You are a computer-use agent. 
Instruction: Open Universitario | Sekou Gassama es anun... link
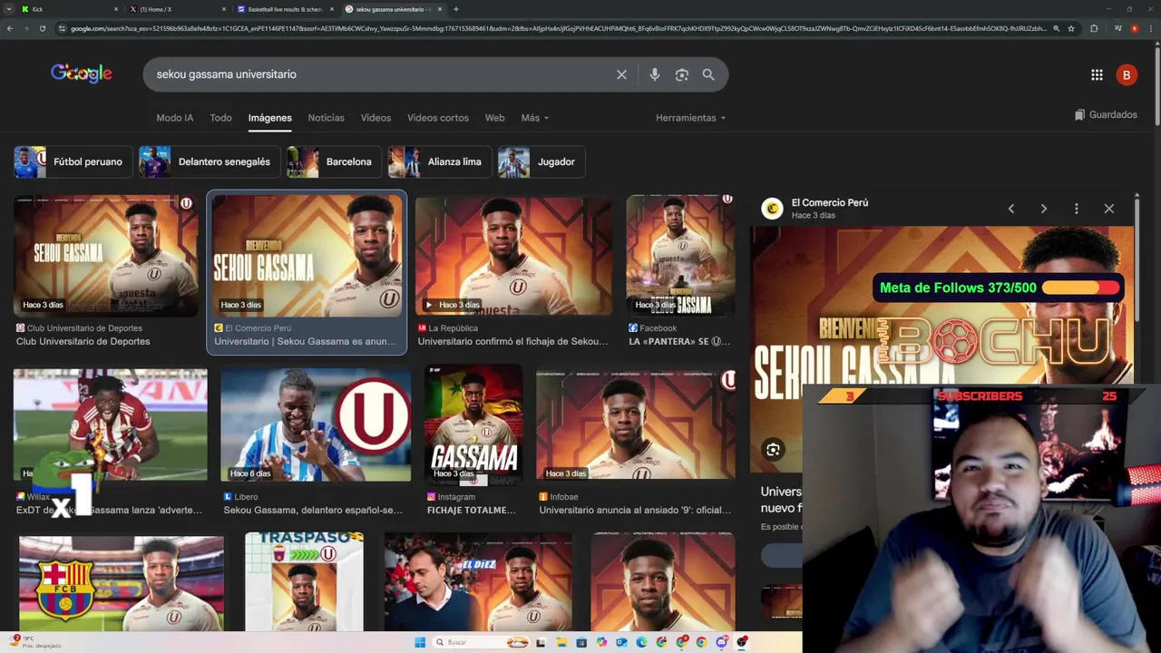click(306, 342)
